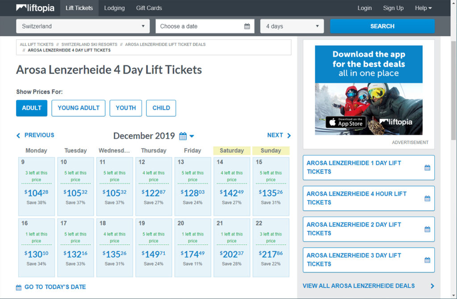This screenshot has height=299, width=457.
Task: Open the Lodging tab
Action: coord(115,8)
